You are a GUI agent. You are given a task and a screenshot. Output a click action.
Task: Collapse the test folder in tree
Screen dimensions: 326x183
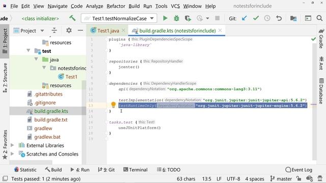pyautogui.click(x=29, y=51)
